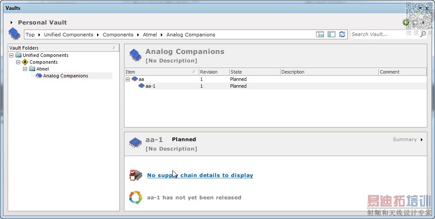Click Analog Companions in breadcrumb
The height and width of the screenshot is (219, 435).
point(191,35)
